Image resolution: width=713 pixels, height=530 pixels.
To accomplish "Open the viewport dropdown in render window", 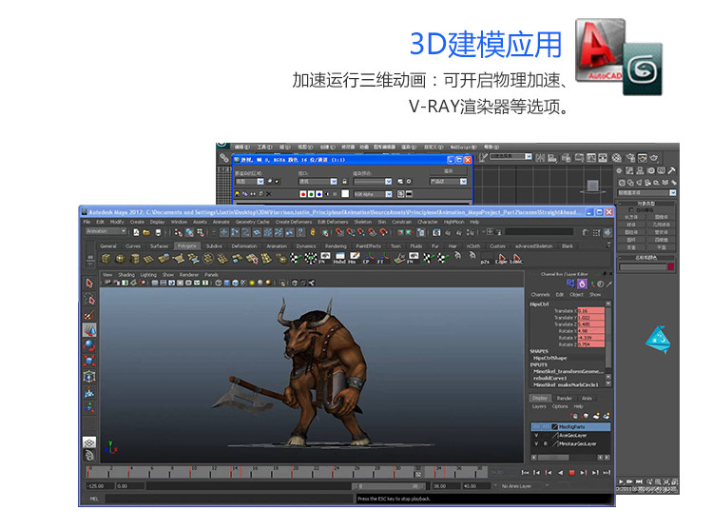I will click(318, 182).
